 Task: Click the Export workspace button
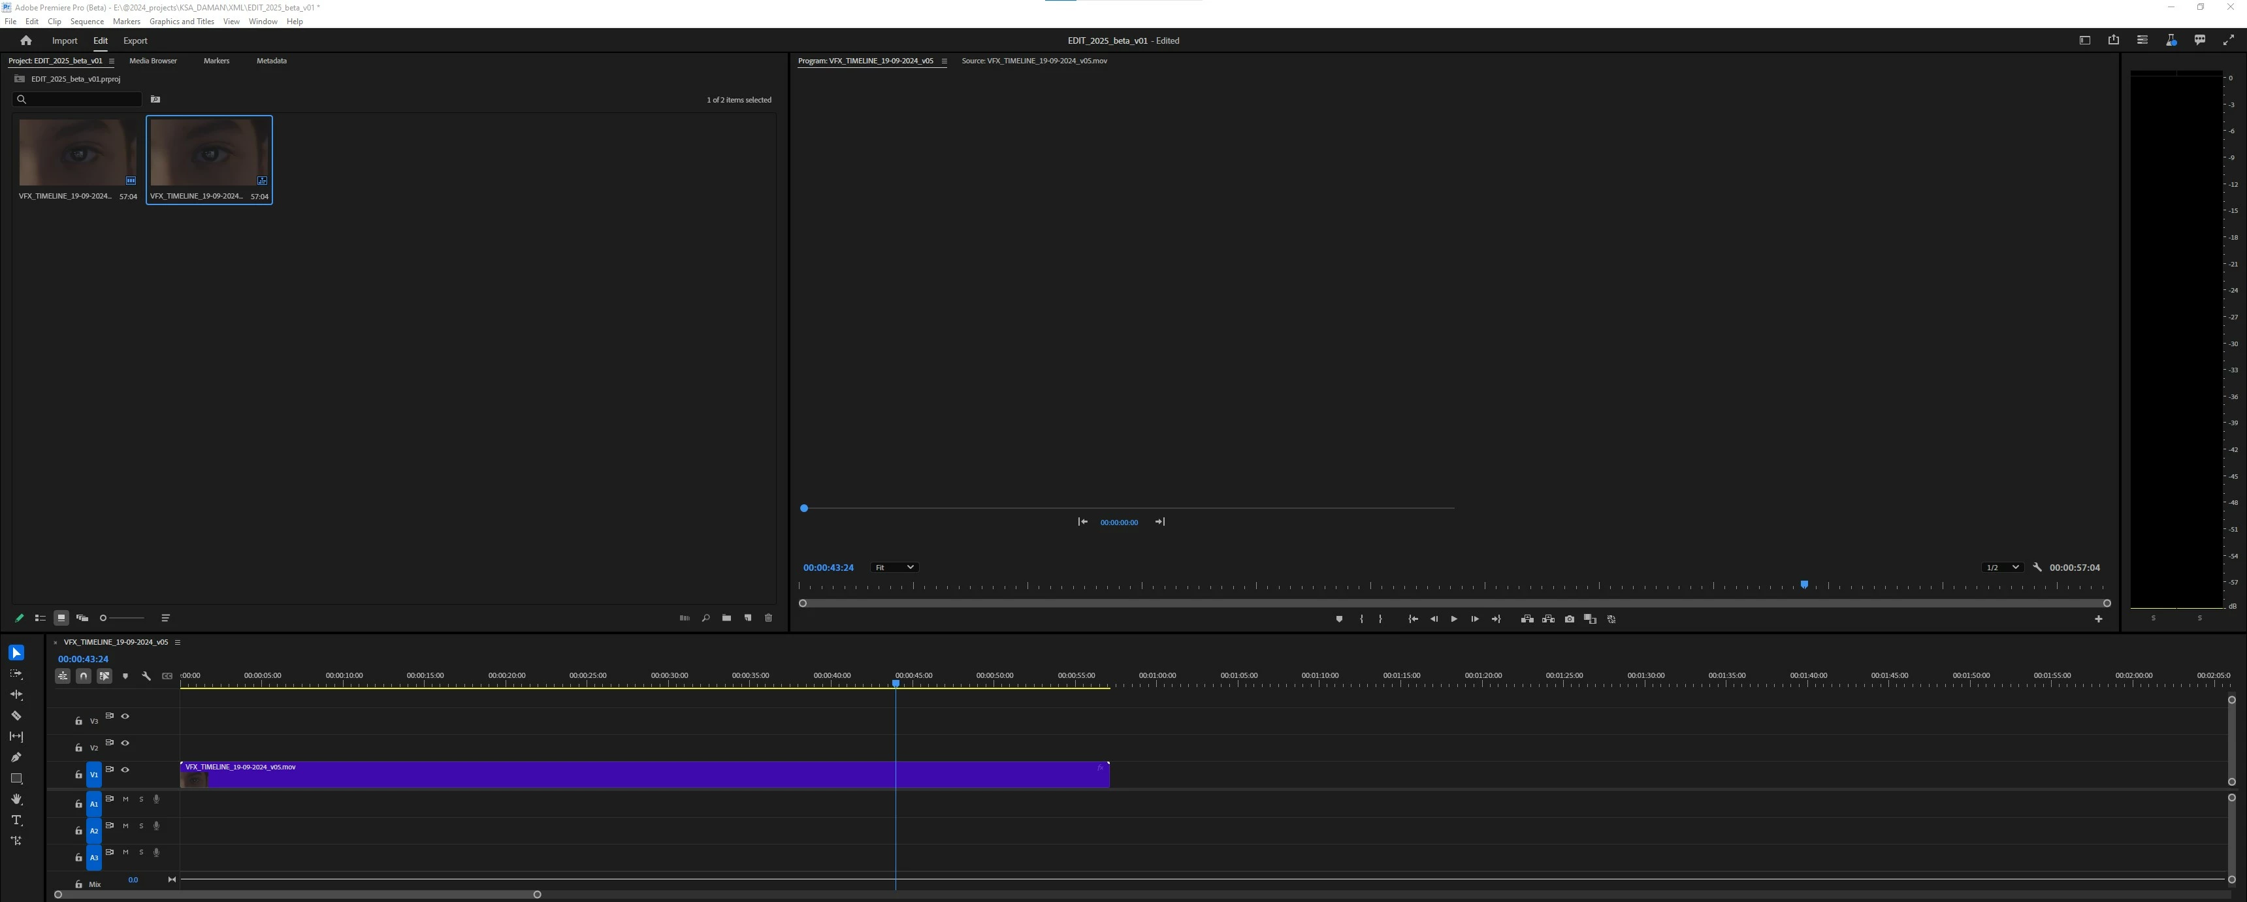135,41
